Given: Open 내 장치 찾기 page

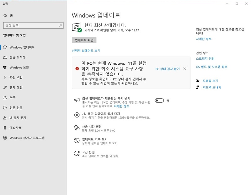Looking at the screenshot, I should [x=33, y=118].
